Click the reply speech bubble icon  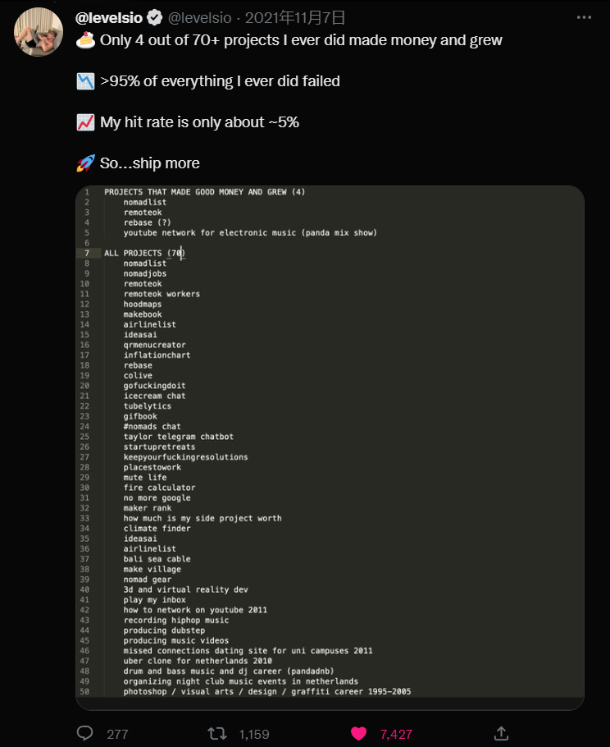[x=85, y=733]
